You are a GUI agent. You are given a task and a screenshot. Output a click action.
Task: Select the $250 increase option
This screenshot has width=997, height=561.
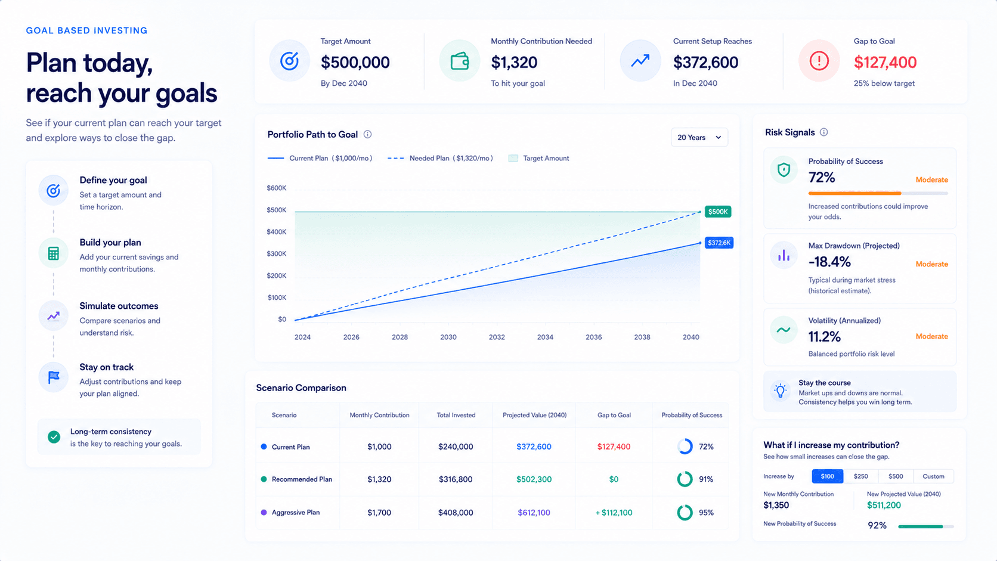pyautogui.click(x=861, y=476)
